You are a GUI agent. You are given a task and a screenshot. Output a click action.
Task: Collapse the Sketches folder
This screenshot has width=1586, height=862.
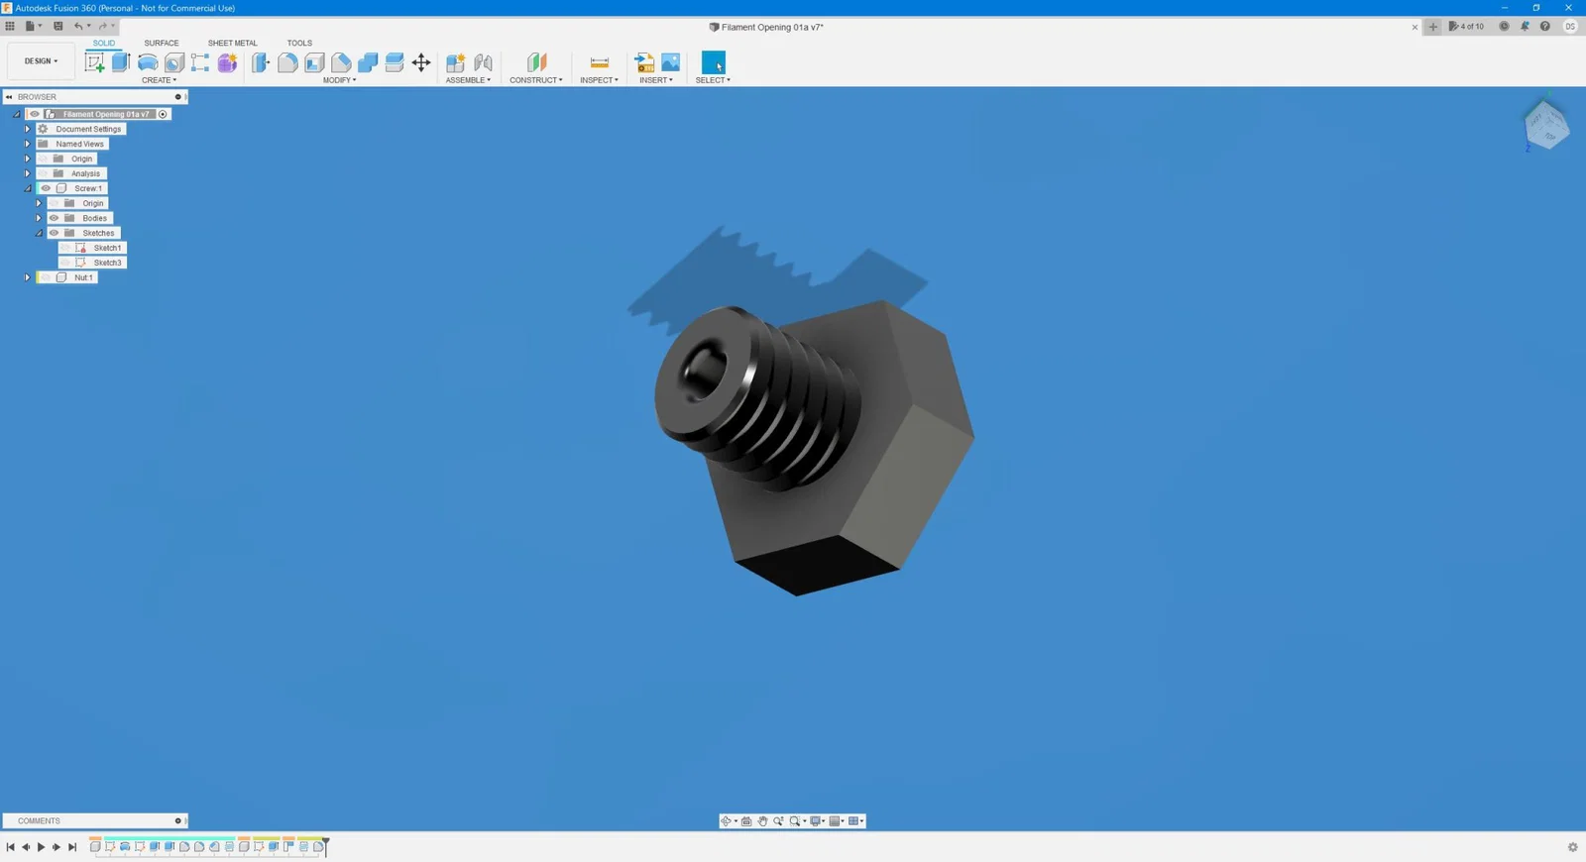(x=39, y=233)
